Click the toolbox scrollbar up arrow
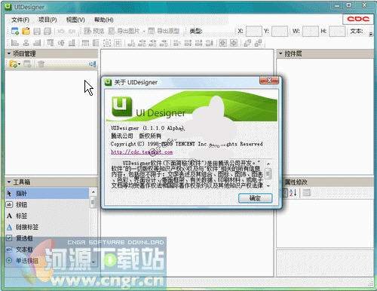Screen dimensions: 377x291 pos(93,191)
